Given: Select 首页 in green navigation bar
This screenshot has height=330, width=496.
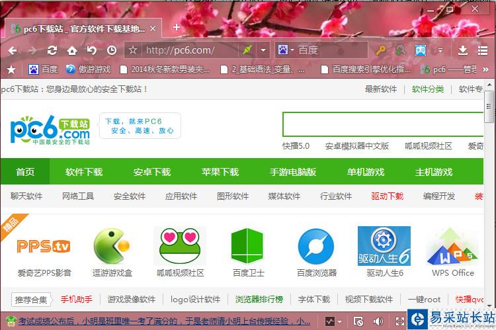Looking at the screenshot, I should pyautogui.click(x=25, y=172).
